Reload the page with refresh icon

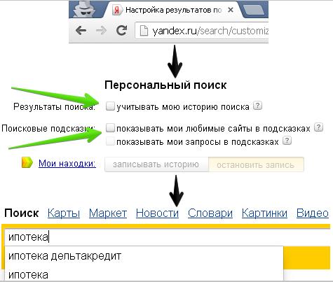coord(121,30)
